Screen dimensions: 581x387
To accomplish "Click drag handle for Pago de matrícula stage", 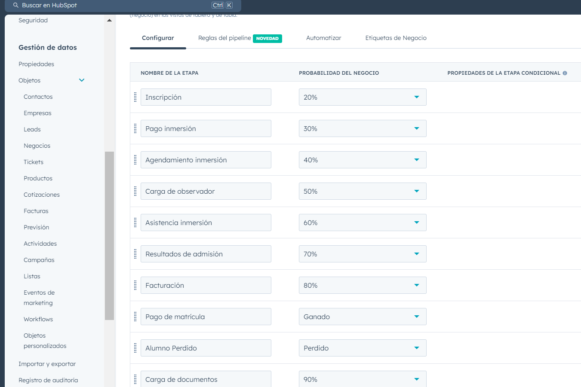I will (135, 317).
